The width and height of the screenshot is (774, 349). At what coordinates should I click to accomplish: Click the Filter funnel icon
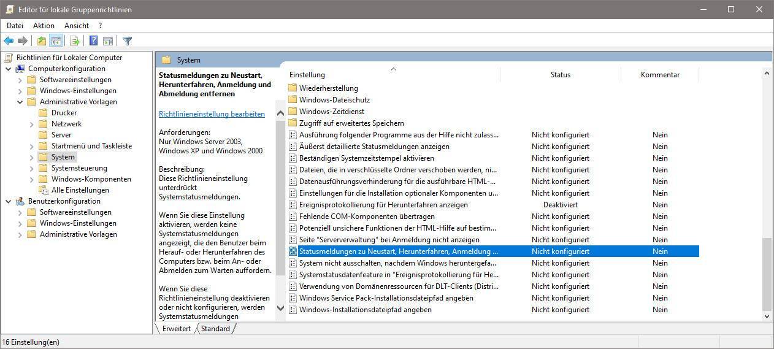127,41
